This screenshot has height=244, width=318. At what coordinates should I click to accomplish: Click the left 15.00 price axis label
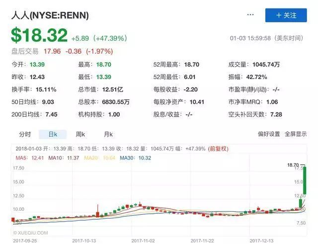18,182
